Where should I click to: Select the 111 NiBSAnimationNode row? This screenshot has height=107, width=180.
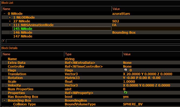pos(33,25)
